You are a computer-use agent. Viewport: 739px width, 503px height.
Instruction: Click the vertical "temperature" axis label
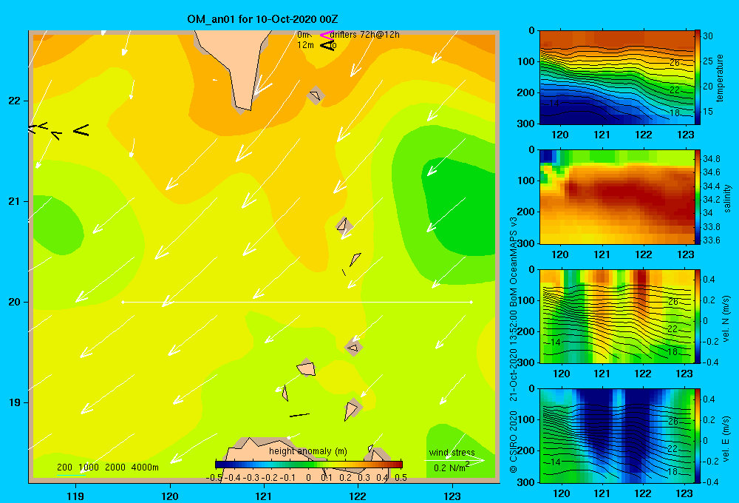point(720,78)
